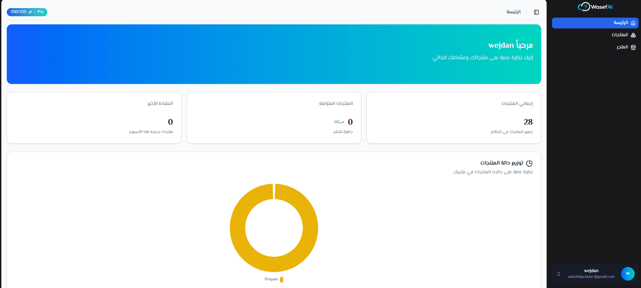Screen dimensions: 641x288
Task: Click the مسودة legend label
Action: (271, 279)
